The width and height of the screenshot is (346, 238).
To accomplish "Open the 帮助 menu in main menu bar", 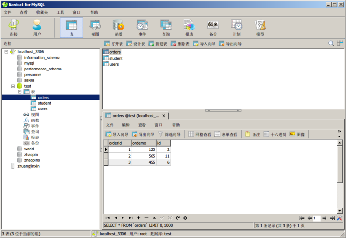I will click(x=94, y=12).
